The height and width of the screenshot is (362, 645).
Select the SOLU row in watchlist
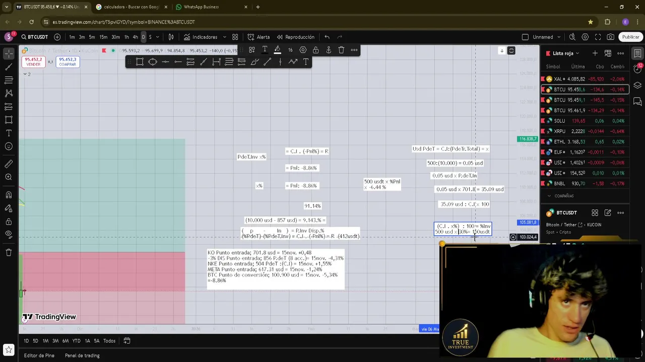tap(585, 121)
